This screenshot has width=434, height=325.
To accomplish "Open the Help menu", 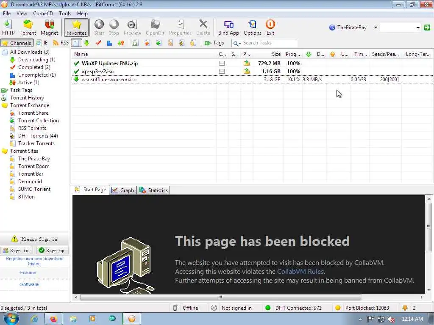I will (x=82, y=13).
